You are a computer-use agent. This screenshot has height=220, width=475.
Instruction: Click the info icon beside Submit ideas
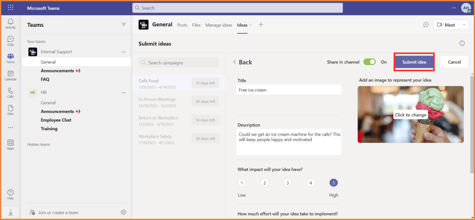462,44
